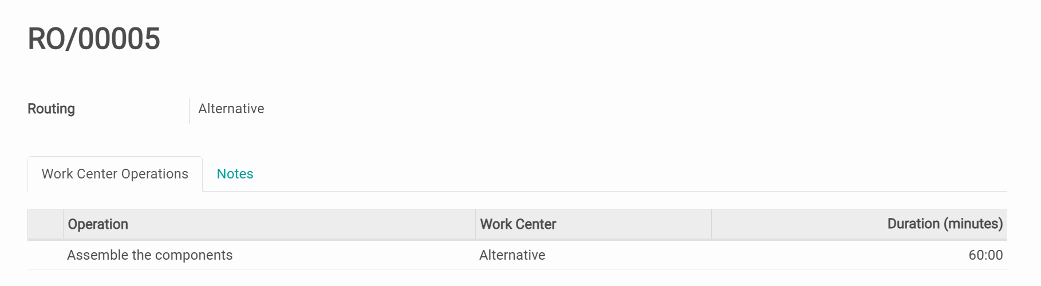The width and height of the screenshot is (1041, 286).
Task: Click the Alternative work center table cell
Action: coord(512,255)
